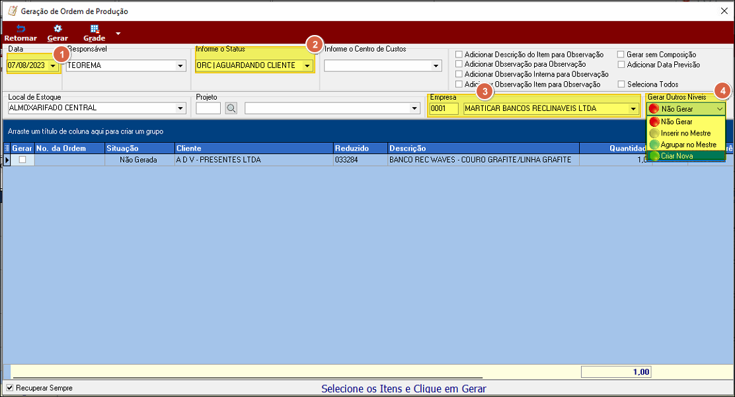
Task: Click the 033284 reduzido cell
Action: coord(360,160)
